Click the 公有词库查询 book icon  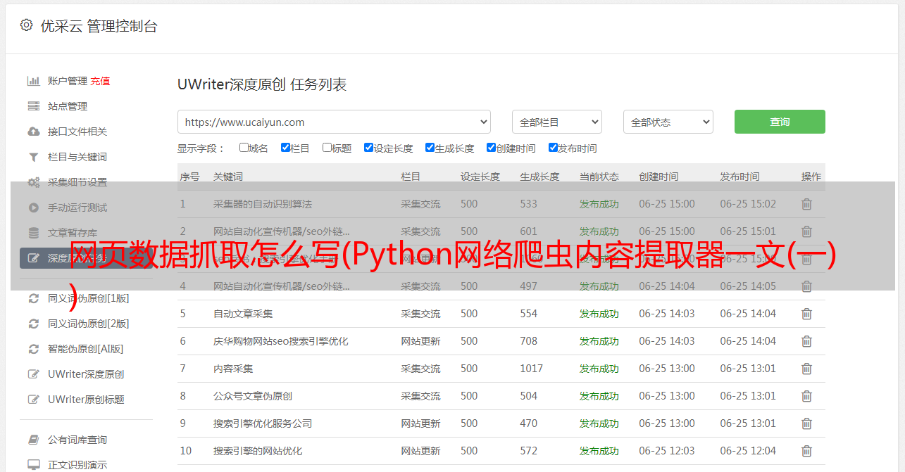point(33,440)
